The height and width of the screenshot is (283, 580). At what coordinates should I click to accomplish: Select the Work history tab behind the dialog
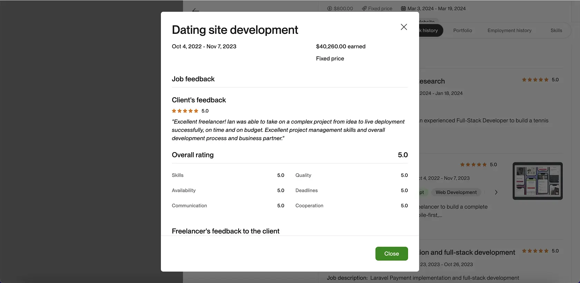[431, 30]
